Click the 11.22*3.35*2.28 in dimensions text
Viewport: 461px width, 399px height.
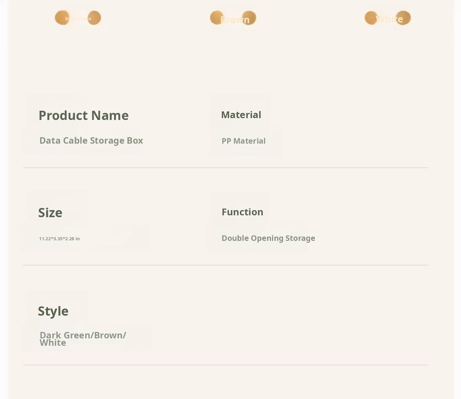[x=59, y=239]
